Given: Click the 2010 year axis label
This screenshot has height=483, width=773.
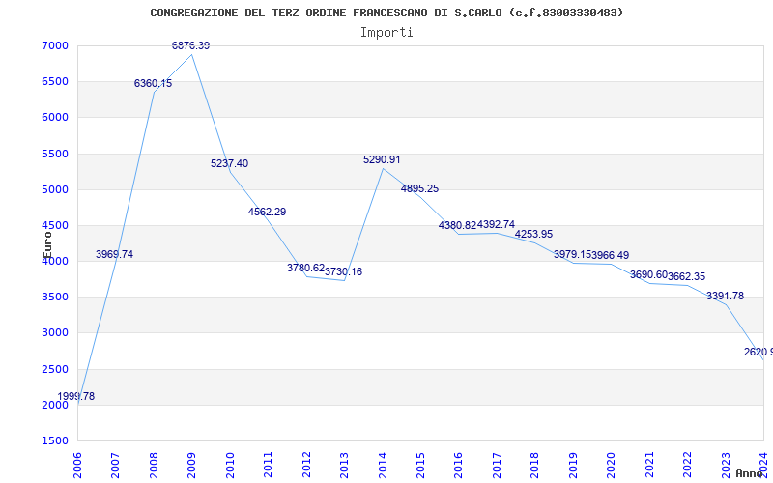Looking at the screenshot, I should 230,465.
